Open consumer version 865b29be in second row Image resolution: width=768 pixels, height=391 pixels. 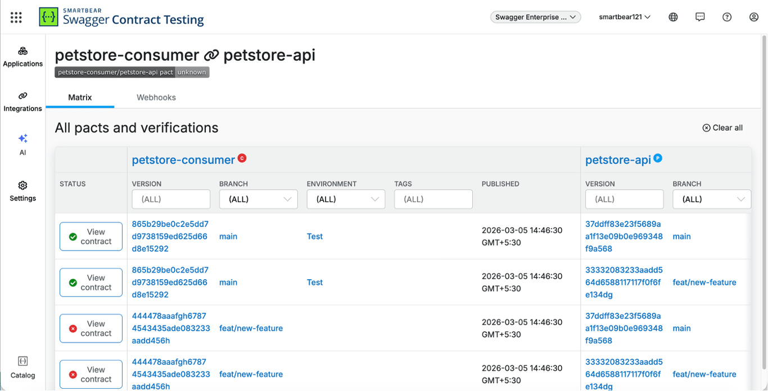(170, 283)
